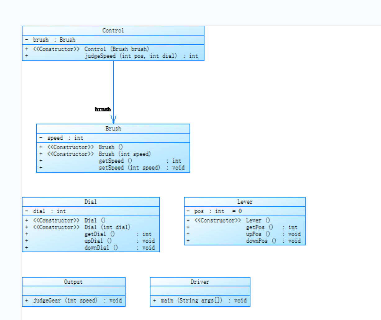Screen dimensions: 381x320
Task: Click the "pos : int = 0" attribute in Lever
Action: coord(214,211)
